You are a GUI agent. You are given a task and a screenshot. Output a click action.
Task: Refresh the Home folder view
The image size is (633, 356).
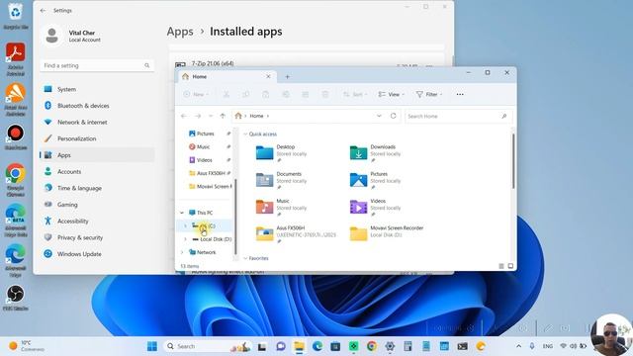click(x=394, y=116)
